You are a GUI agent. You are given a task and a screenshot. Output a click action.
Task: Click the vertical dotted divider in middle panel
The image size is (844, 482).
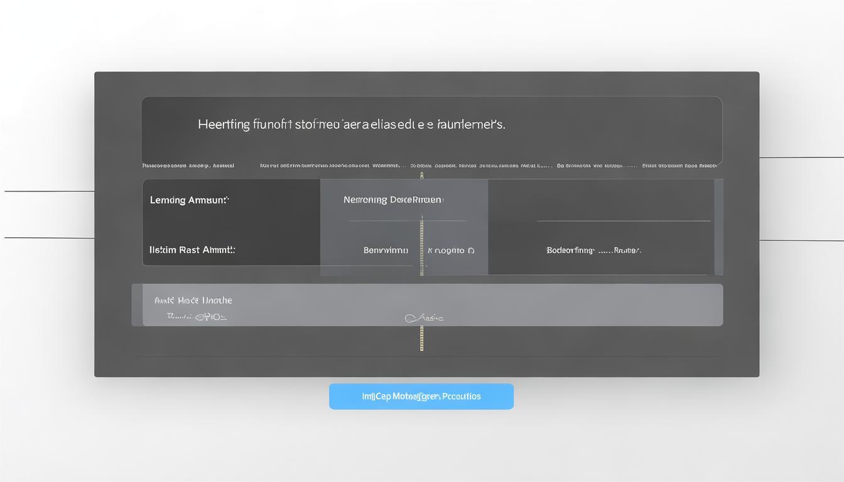421,245
